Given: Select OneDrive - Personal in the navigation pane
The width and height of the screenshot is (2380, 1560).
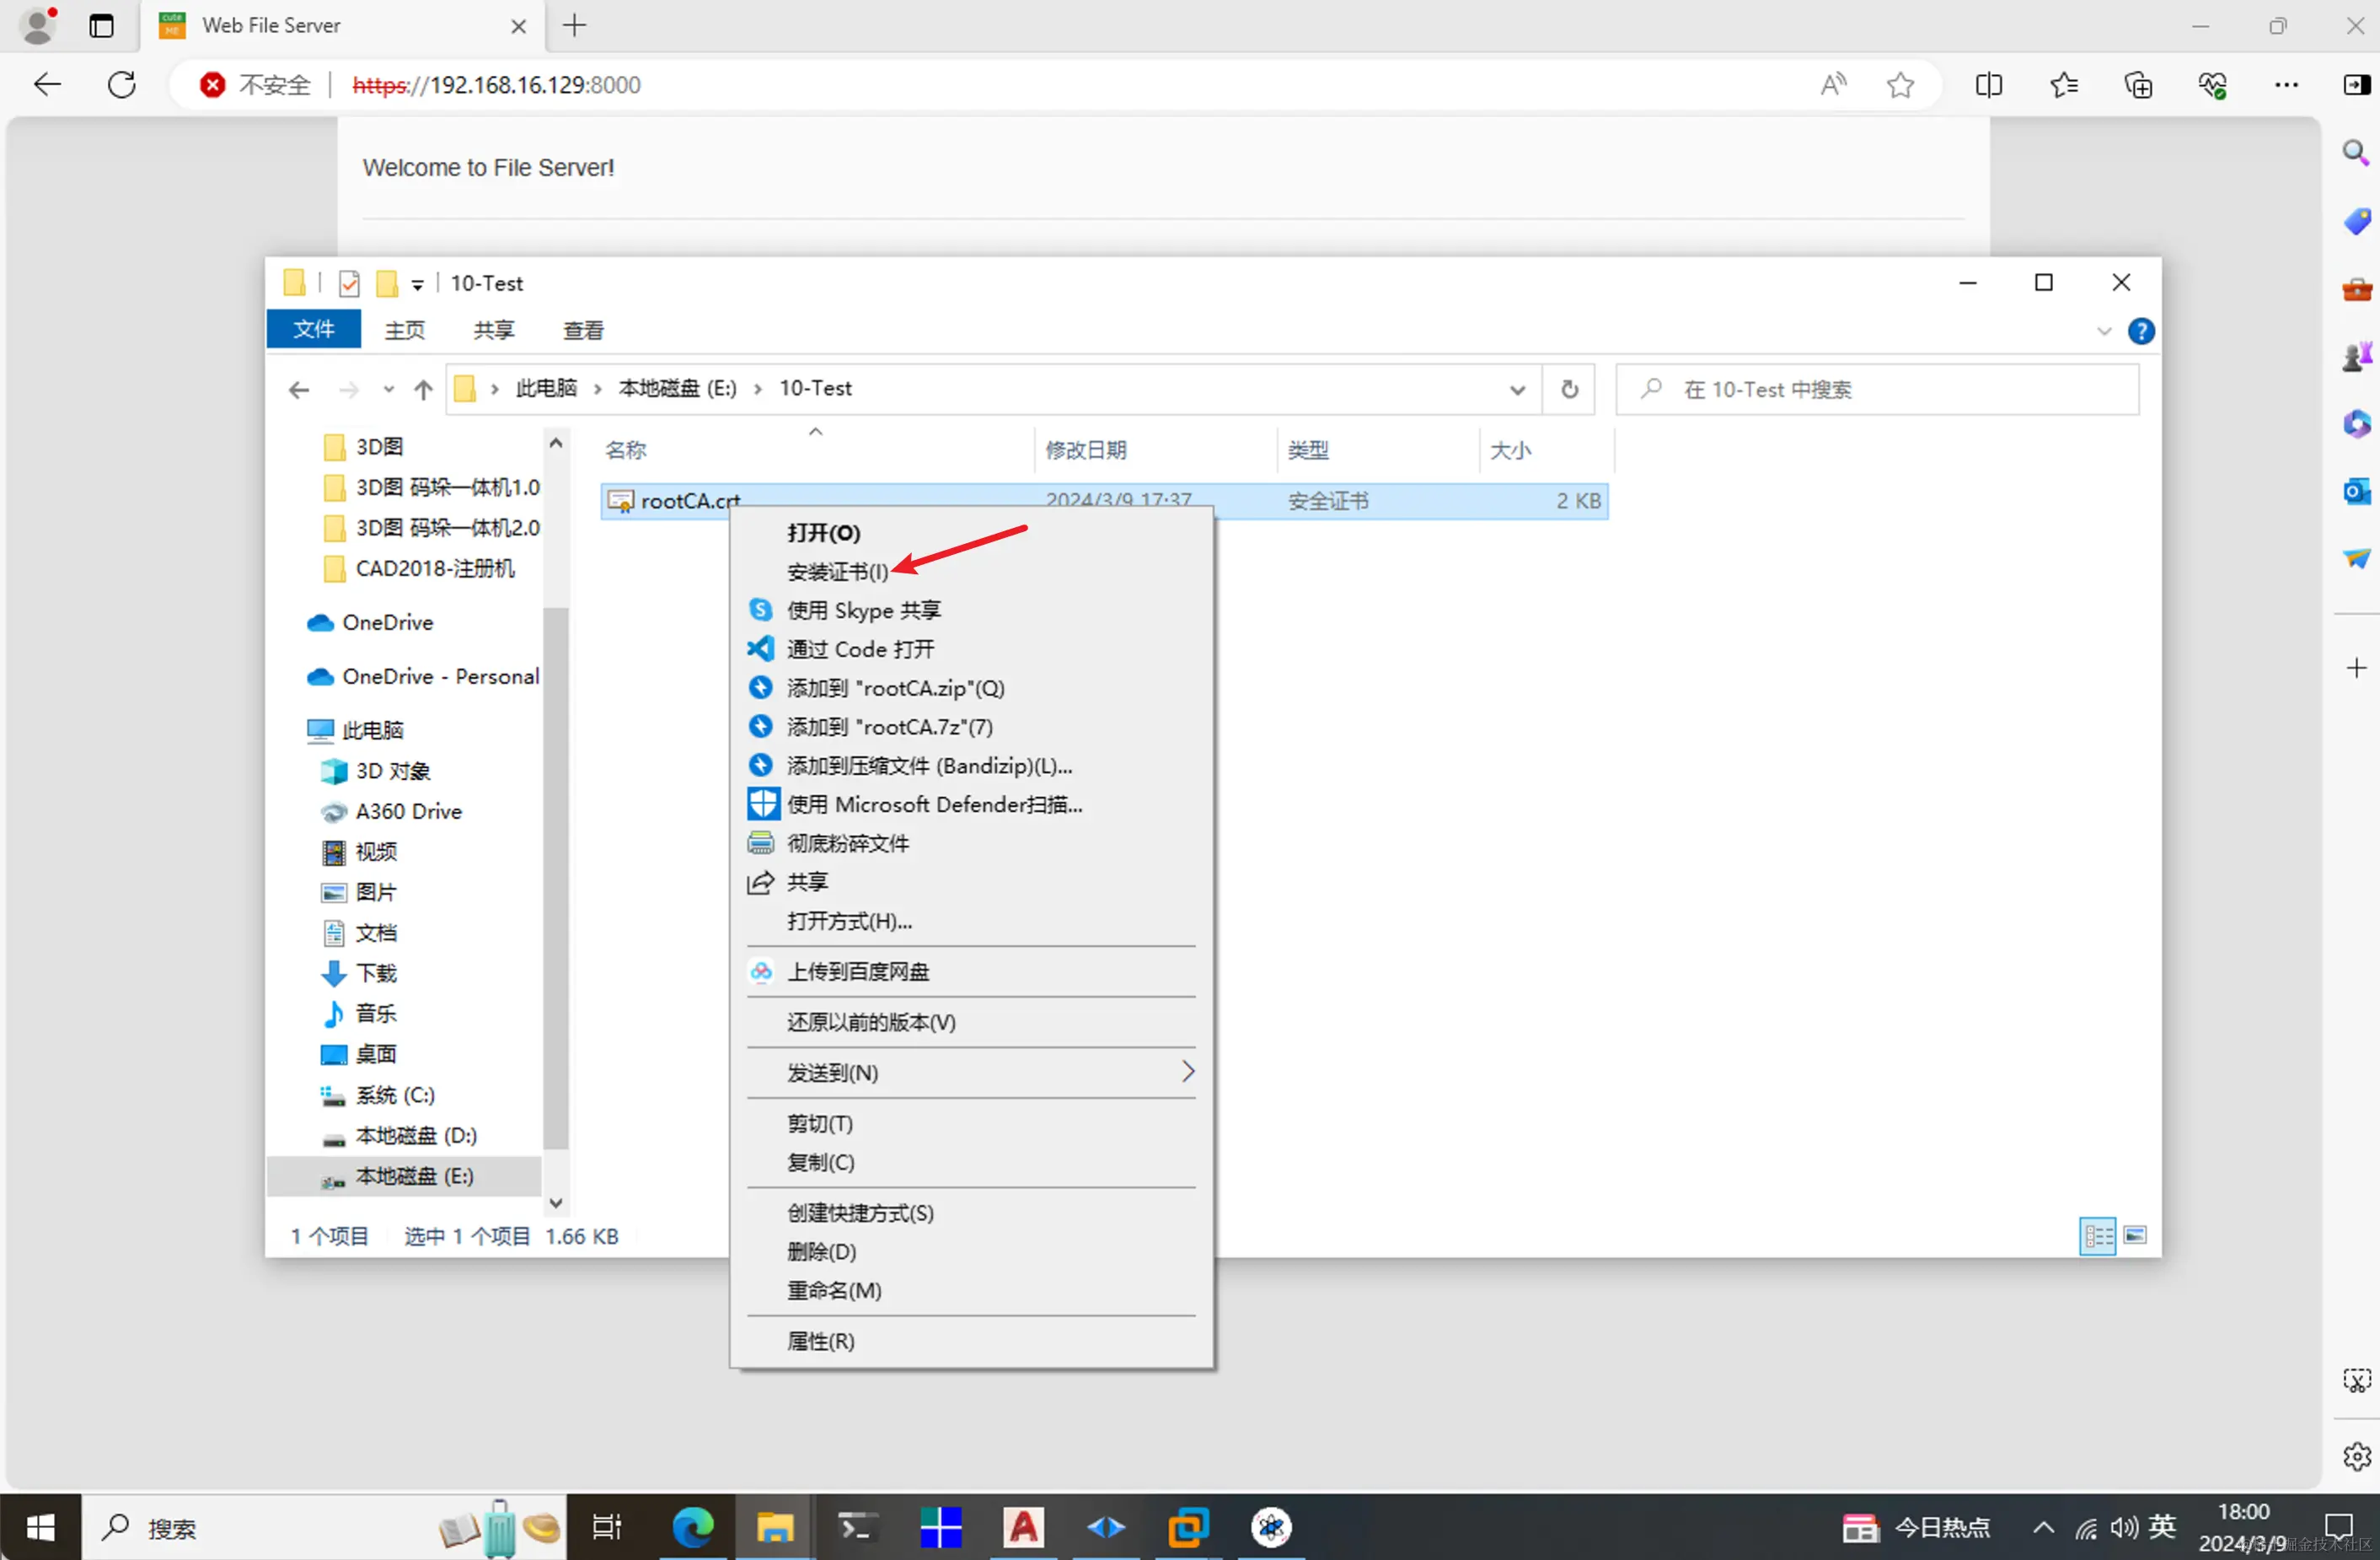Looking at the screenshot, I should click(x=423, y=676).
